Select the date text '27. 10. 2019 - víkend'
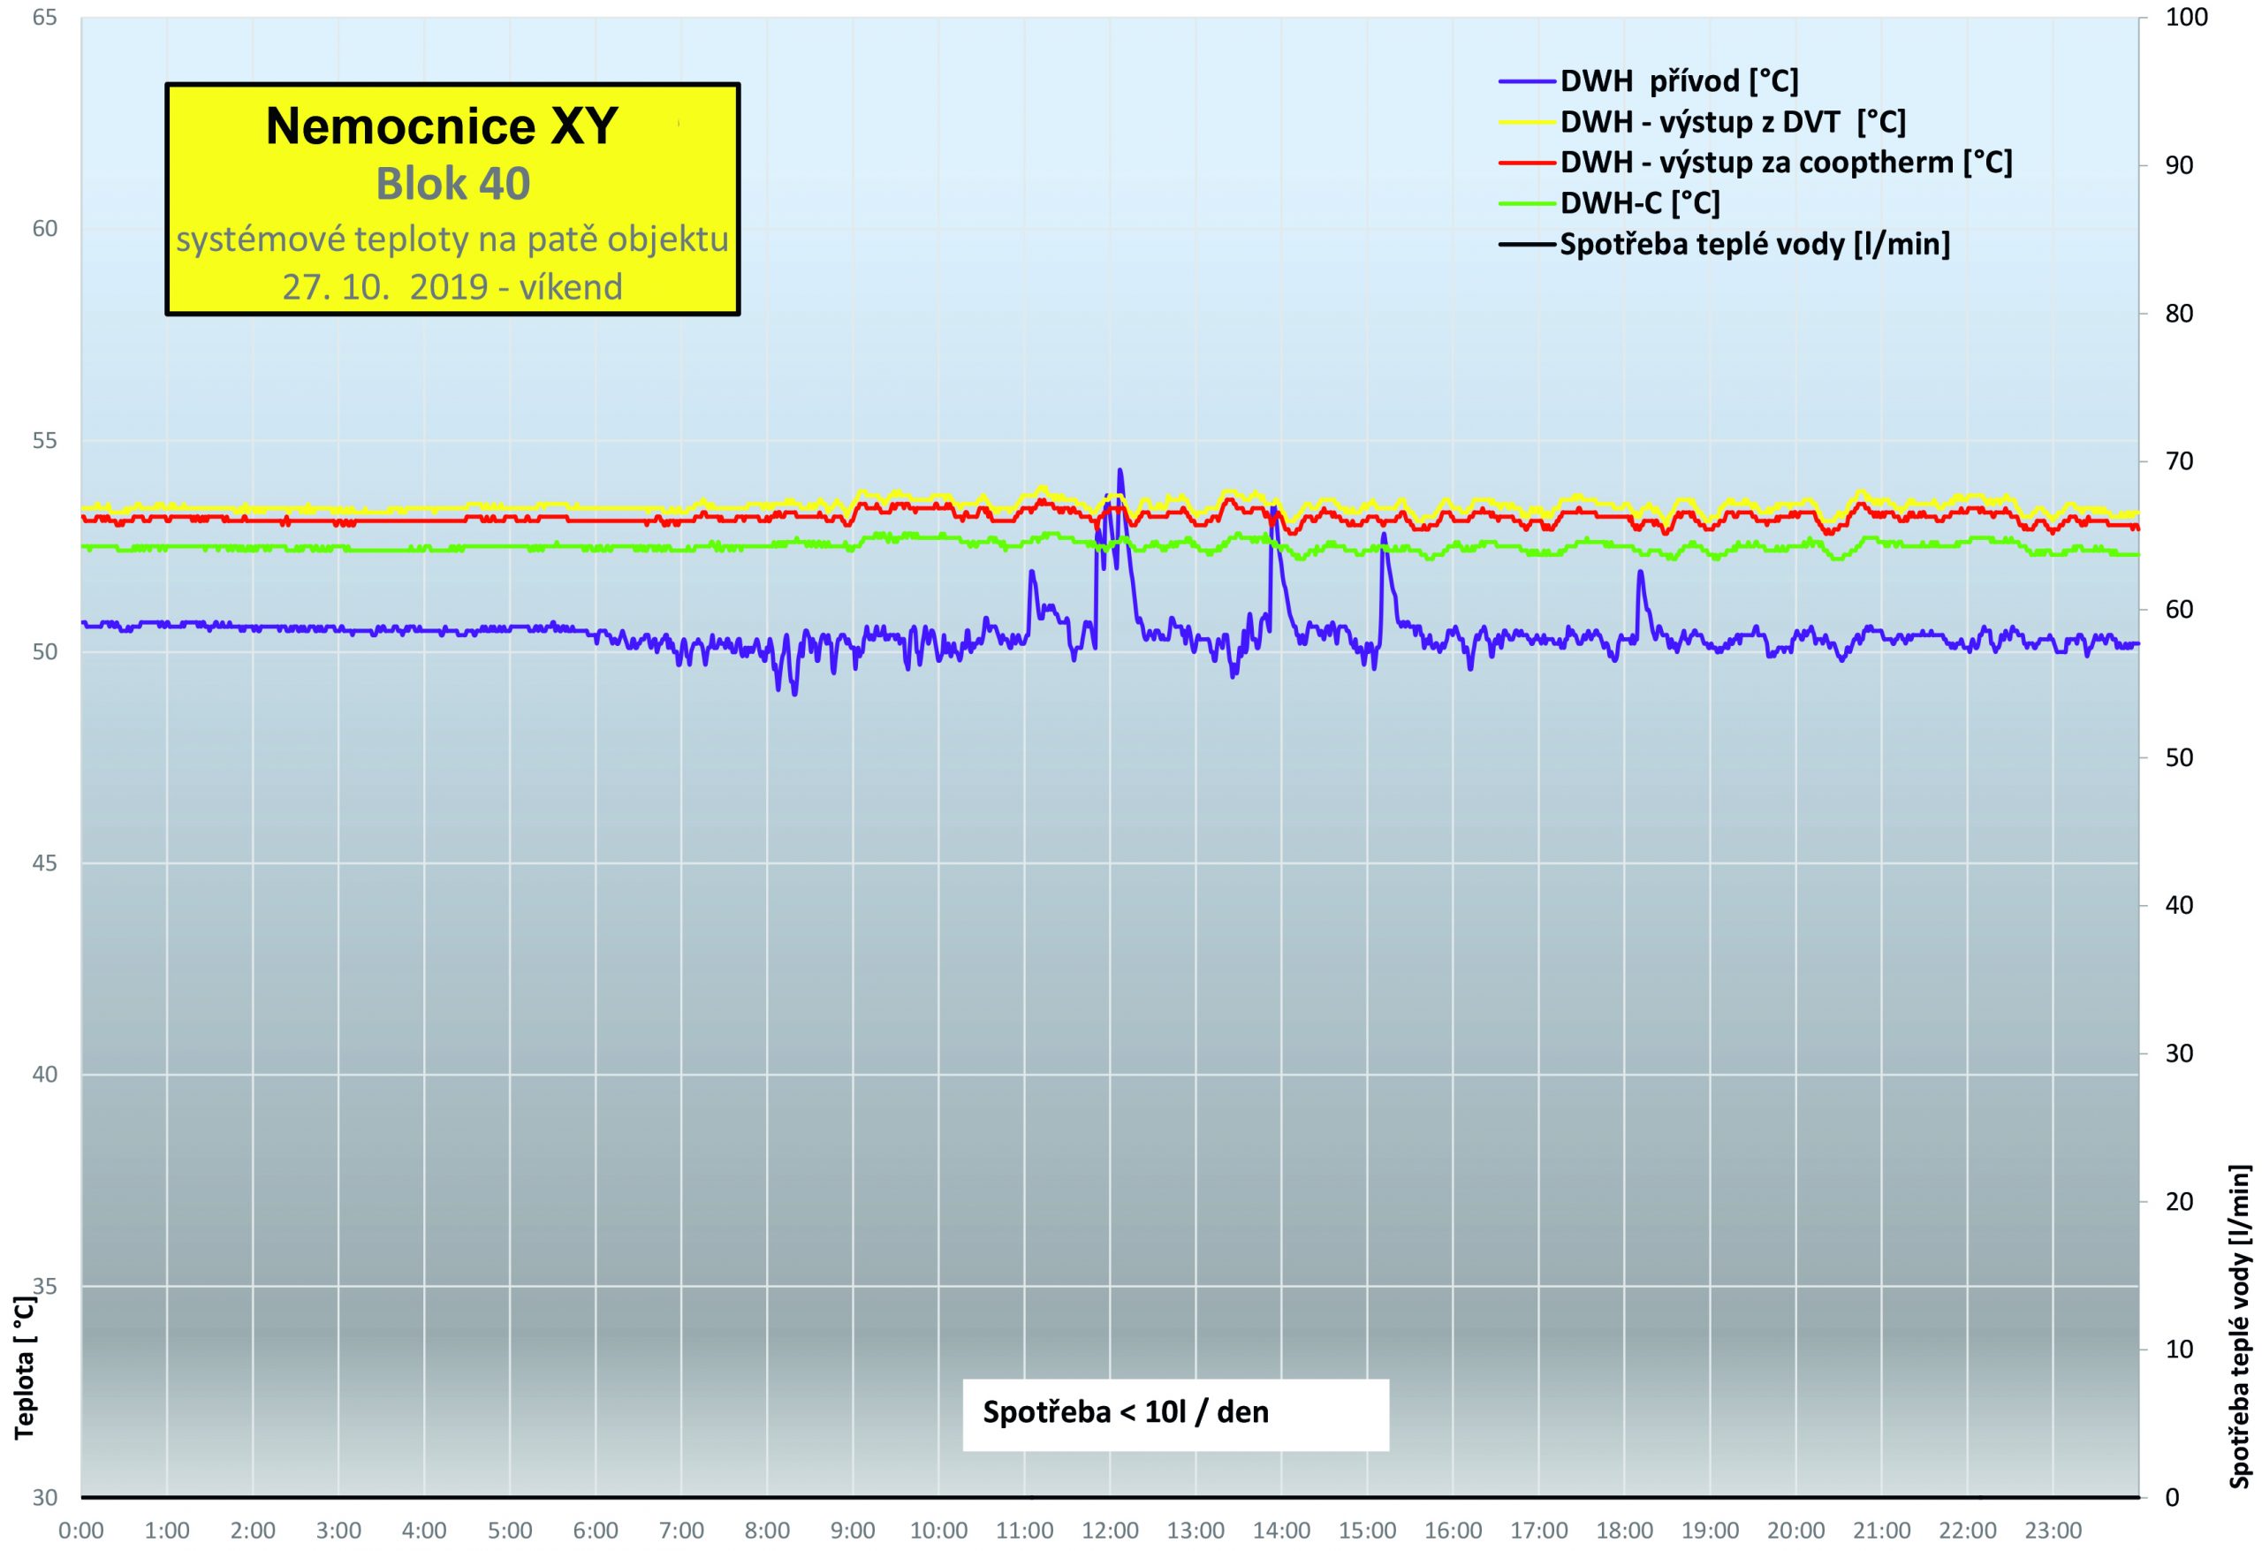2262x1551 pixels. (452, 287)
